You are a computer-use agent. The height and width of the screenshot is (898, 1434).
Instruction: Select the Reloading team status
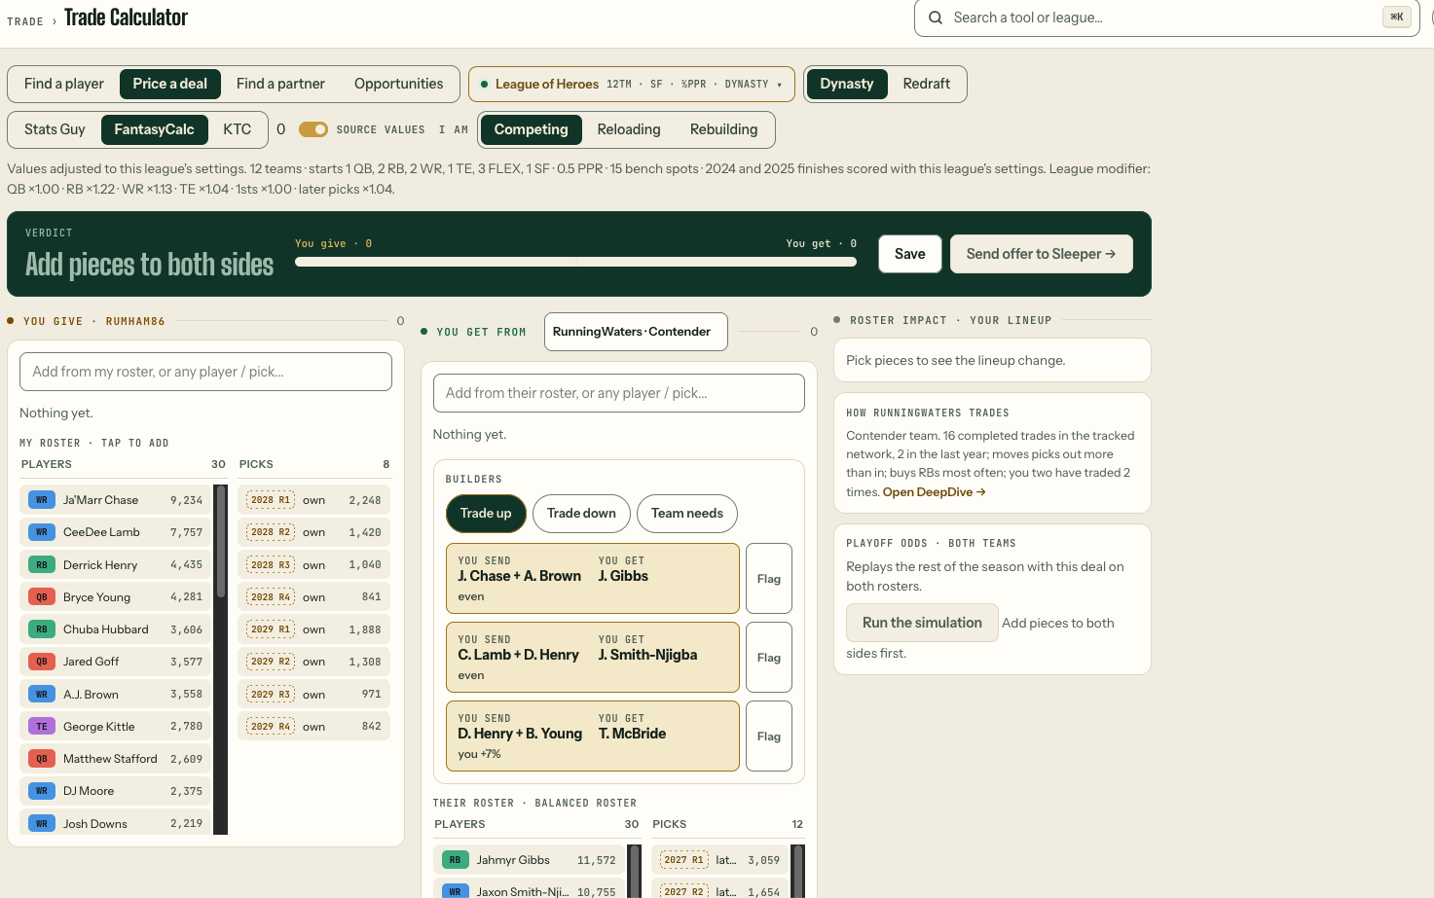[629, 129]
